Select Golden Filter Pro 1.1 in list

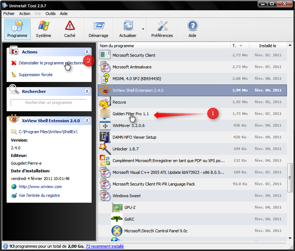(130, 114)
